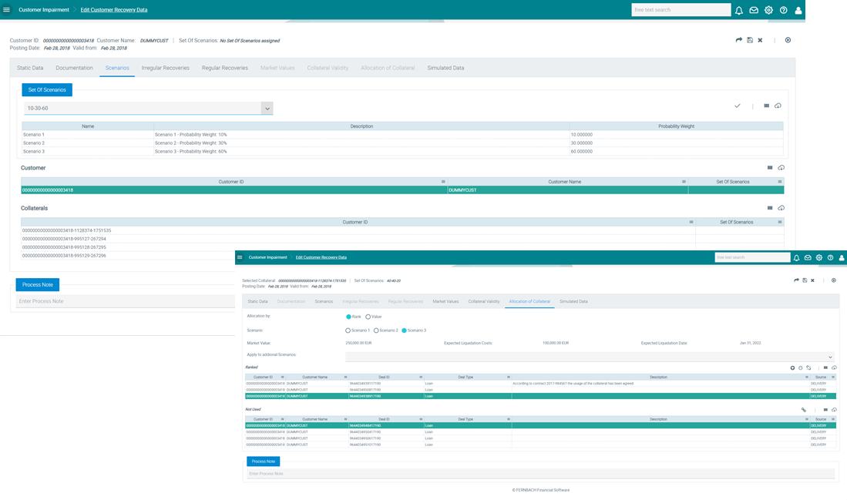Click the Edit Customer Recovery Data breadcrumb link at top

click(x=114, y=10)
